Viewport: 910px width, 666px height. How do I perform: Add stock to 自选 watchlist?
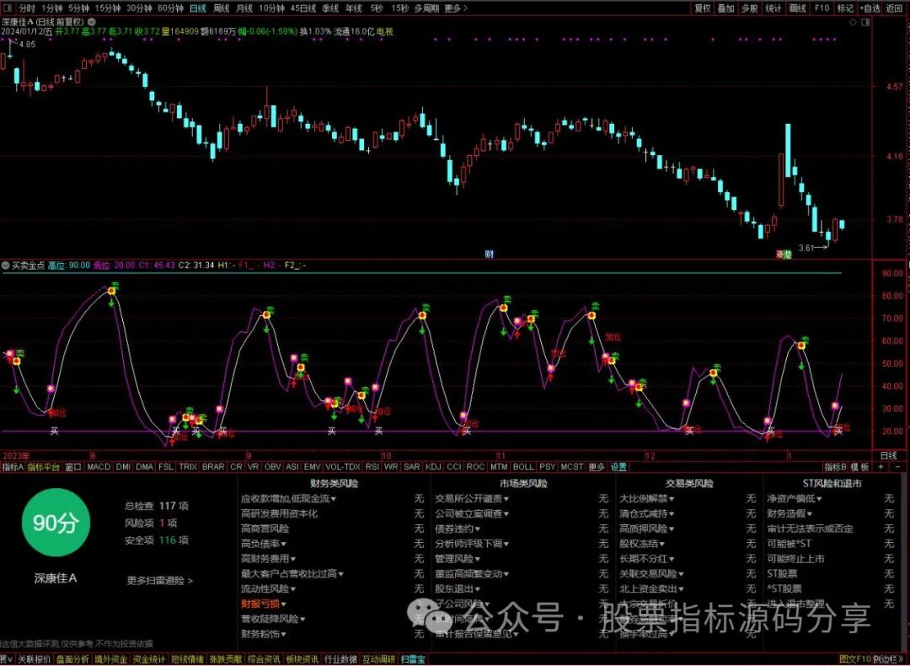point(870,8)
